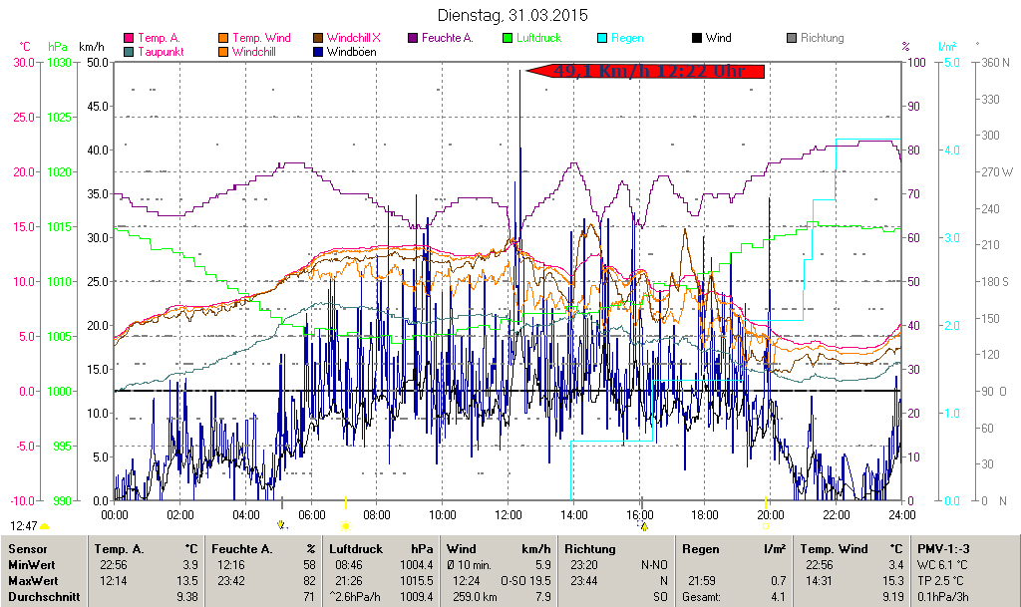Click the moon marker near 16:00
The width and height of the screenshot is (1021, 607).
[x=644, y=525]
